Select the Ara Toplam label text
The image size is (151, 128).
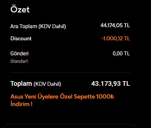(x=24, y=26)
